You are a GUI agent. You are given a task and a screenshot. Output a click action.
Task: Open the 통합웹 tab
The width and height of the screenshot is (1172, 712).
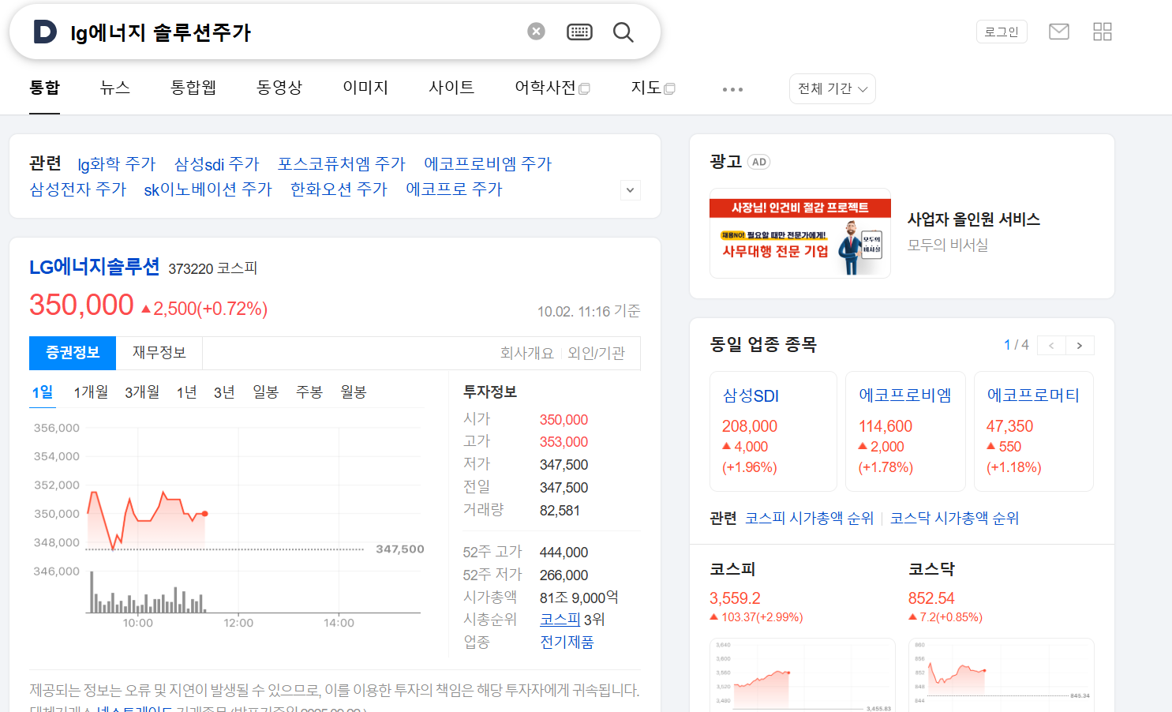(x=193, y=88)
